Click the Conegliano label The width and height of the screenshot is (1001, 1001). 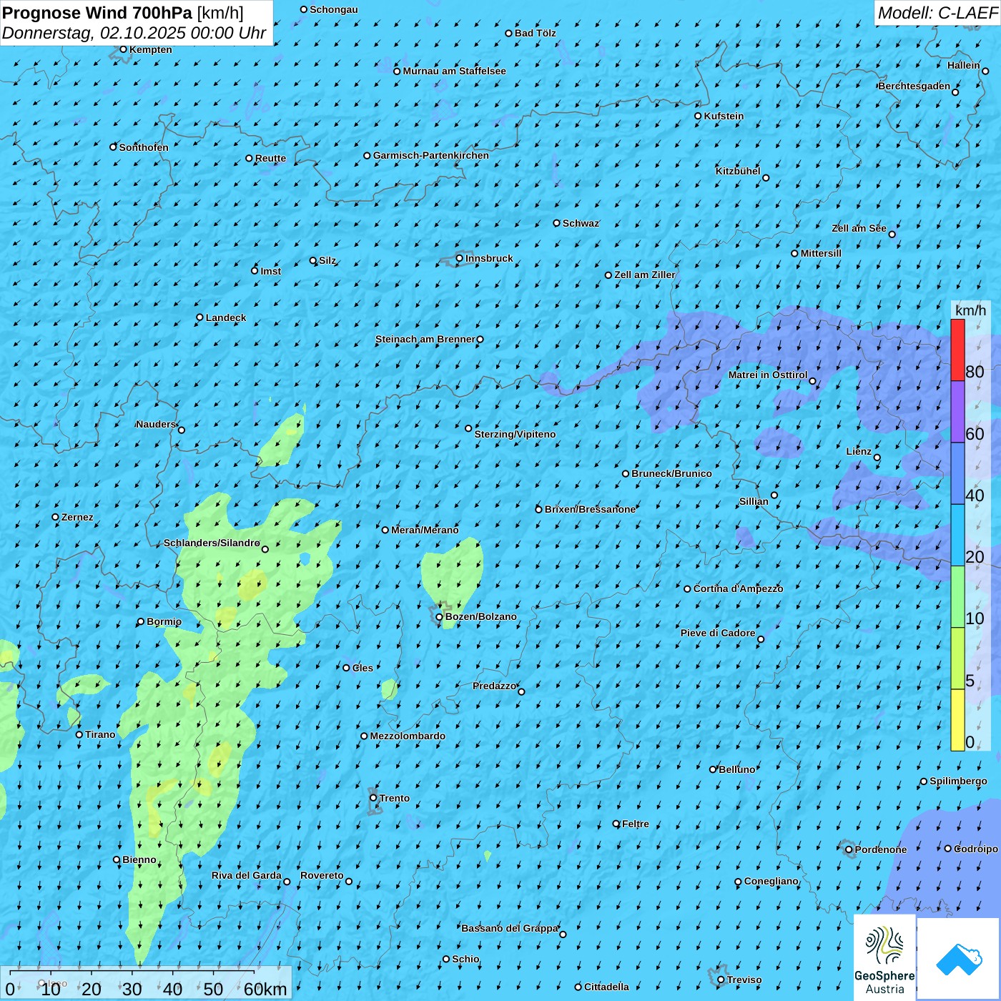click(771, 881)
